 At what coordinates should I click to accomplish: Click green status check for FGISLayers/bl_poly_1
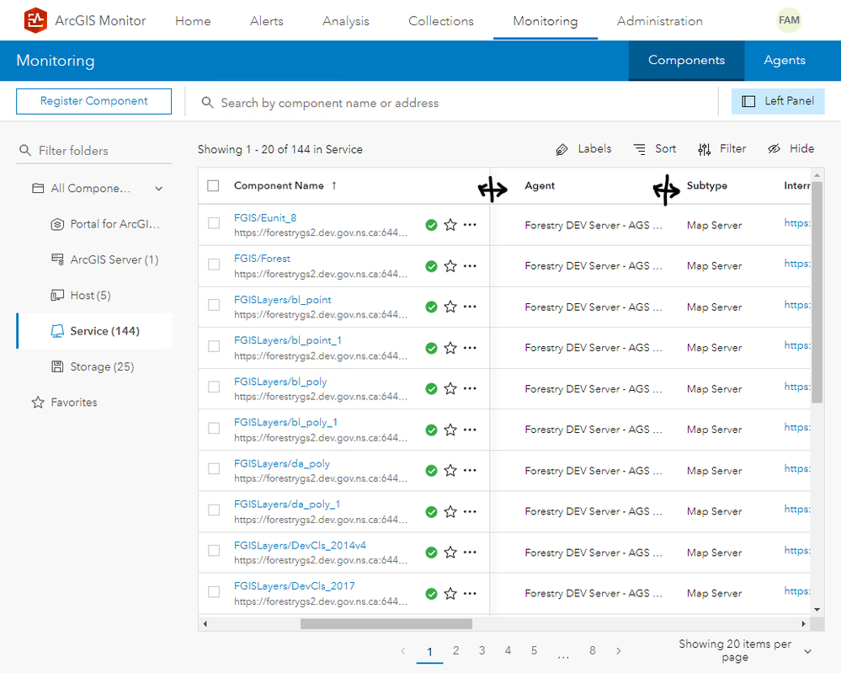[x=431, y=430]
